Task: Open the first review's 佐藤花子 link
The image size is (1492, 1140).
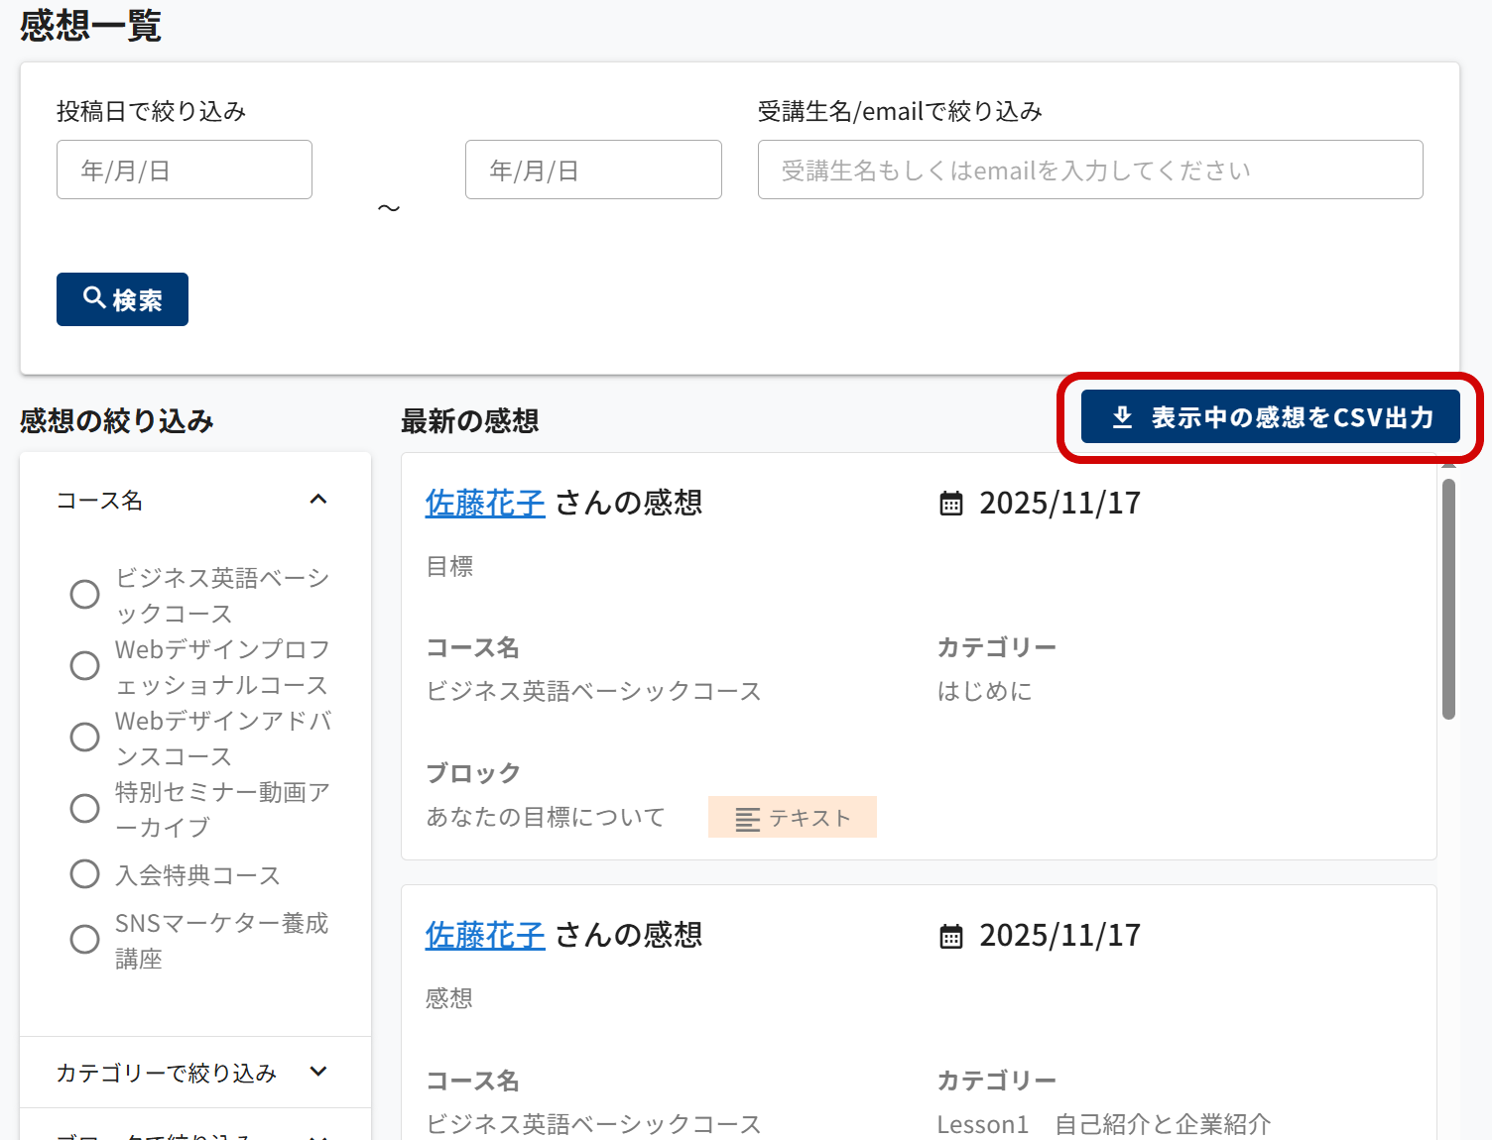Action: [x=485, y=504]
